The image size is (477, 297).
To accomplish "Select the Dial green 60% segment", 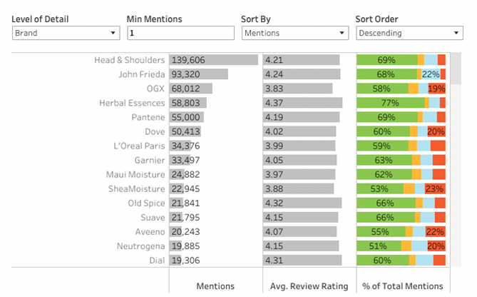I will (x=383, y=261).
